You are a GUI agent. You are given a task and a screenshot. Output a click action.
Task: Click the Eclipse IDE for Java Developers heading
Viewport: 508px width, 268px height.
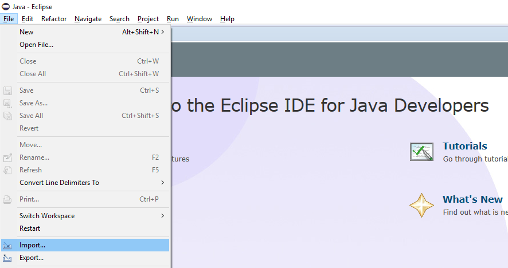pyautogui.click(x=330, y=105)
